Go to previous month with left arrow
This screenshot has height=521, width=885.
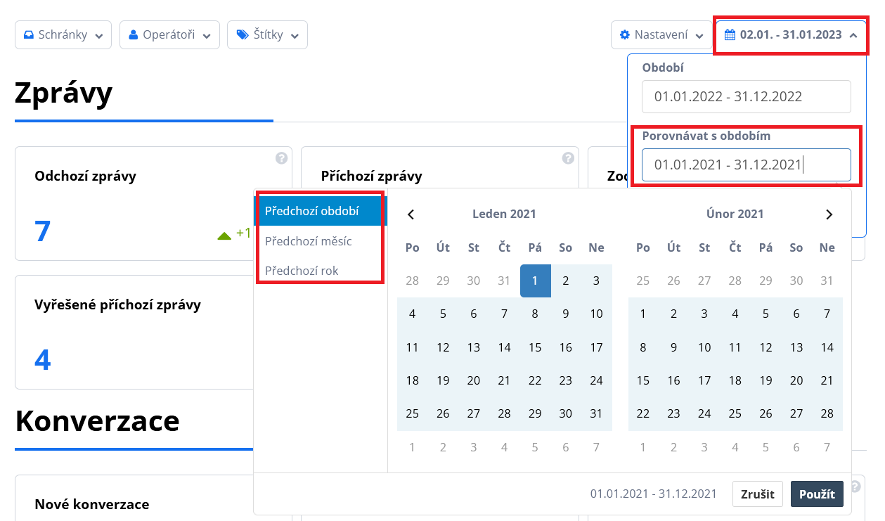(x=411, y=214)
